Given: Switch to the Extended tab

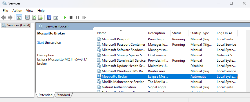Looking at the screenshot, I should [45, 95].
